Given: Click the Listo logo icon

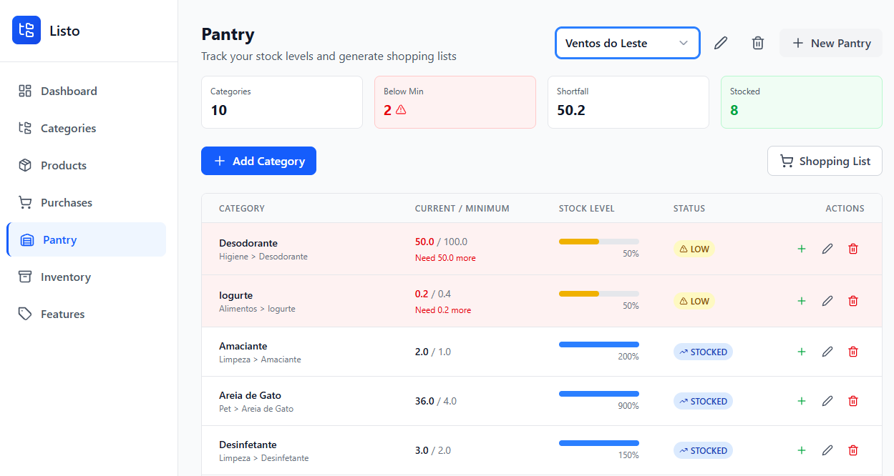Looking at the screenshot, I should click(26, 30).
